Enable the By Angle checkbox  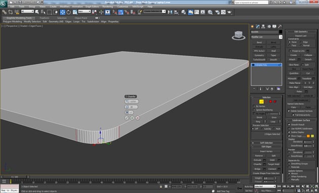(x=254, y=113)
